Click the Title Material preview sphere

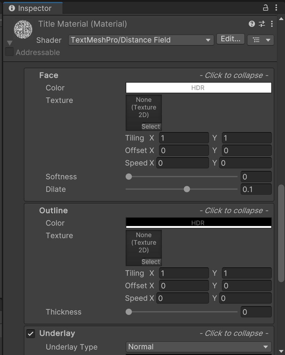23,30
